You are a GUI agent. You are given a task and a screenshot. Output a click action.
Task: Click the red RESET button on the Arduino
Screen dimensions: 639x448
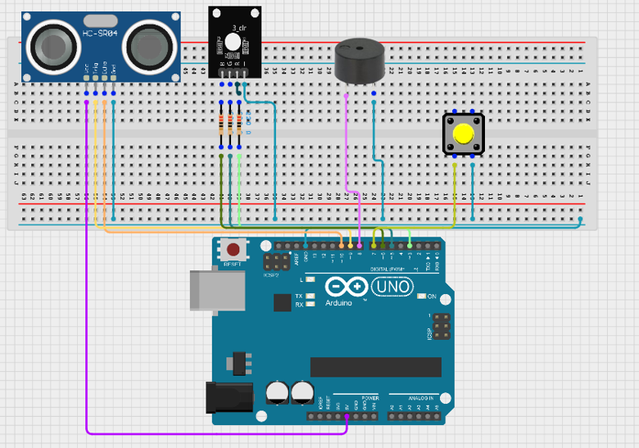click(233, 249)
